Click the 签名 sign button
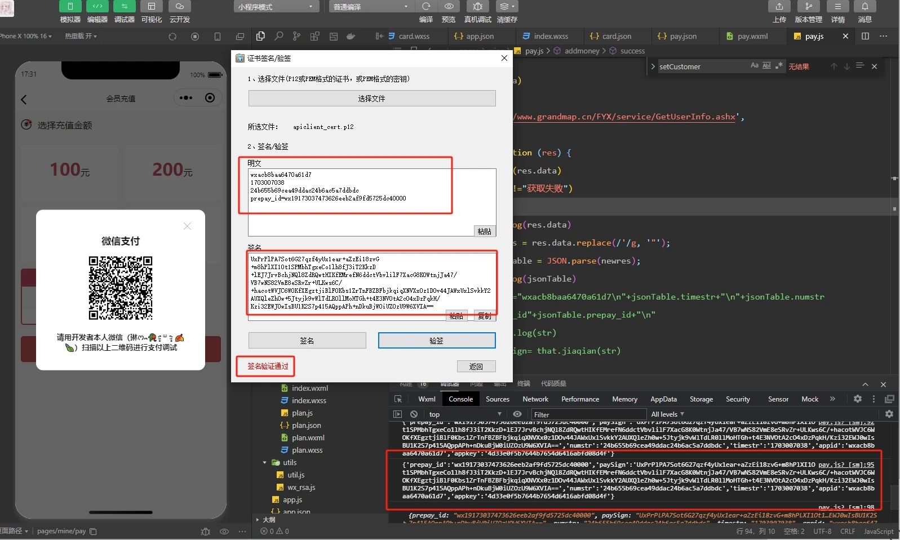Screen dimensions: 900x540 click(x=307, y=341)
